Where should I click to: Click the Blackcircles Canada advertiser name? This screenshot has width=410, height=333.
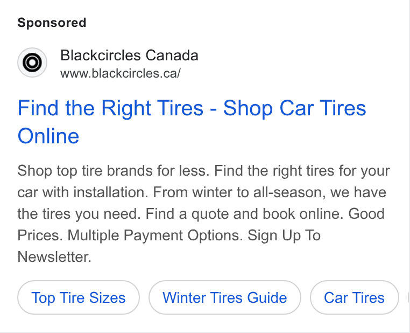(x=129, y=55)
